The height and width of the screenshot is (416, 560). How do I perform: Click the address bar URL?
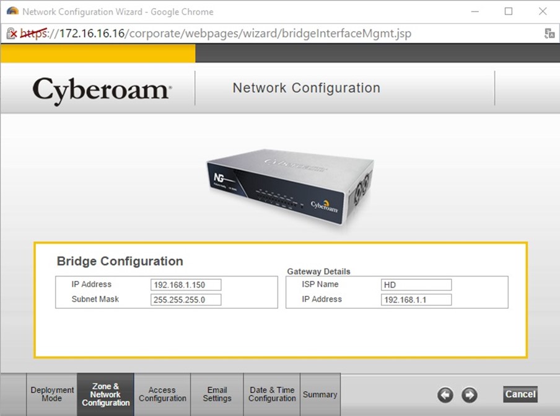click(x=216, y=33)
